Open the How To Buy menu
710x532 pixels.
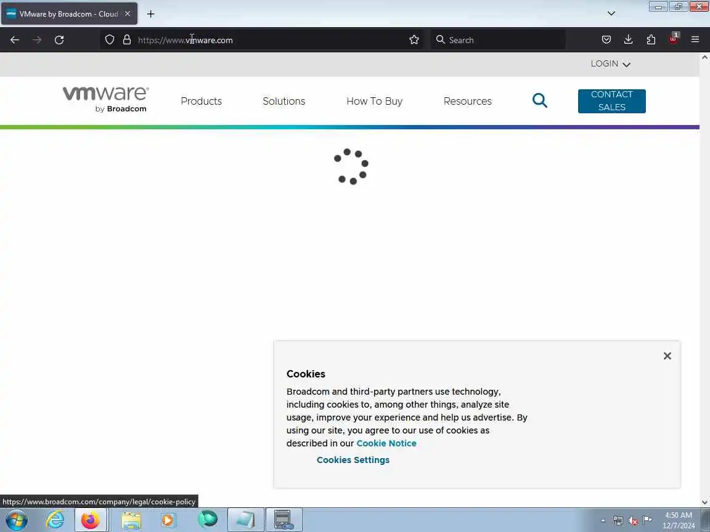(x=374, y=102)
